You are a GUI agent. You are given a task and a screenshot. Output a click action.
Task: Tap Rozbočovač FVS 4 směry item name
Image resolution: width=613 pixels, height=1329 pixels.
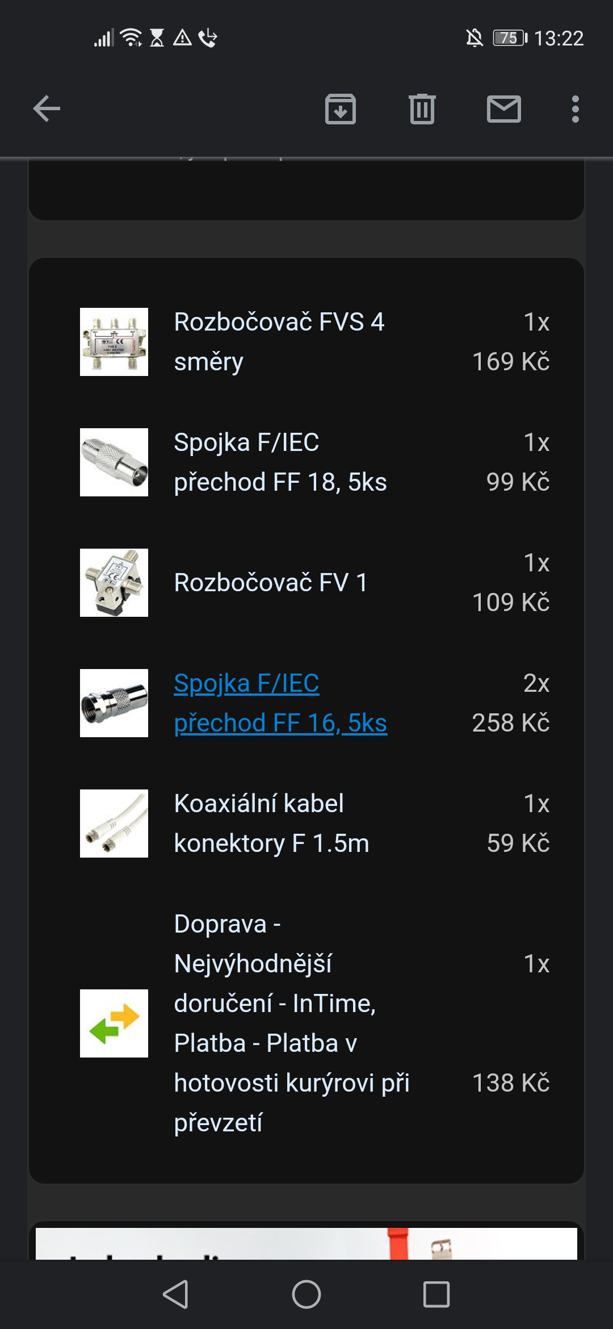[x=279, y=342]
